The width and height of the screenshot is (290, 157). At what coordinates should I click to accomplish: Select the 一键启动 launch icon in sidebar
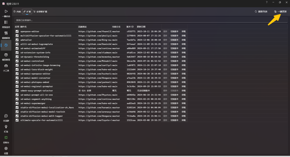pos(6,13)
